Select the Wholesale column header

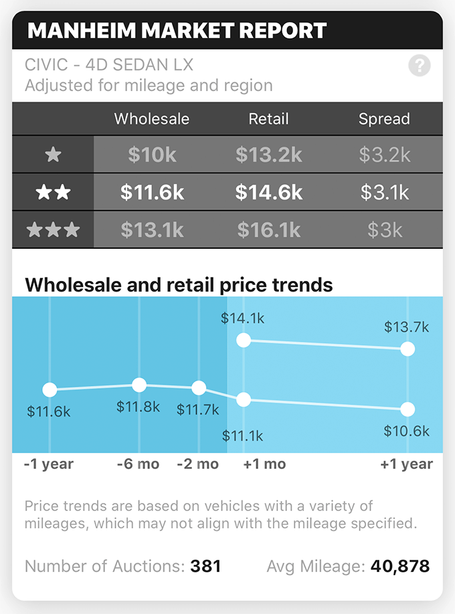pyautogui.click(x=151, y=118)
